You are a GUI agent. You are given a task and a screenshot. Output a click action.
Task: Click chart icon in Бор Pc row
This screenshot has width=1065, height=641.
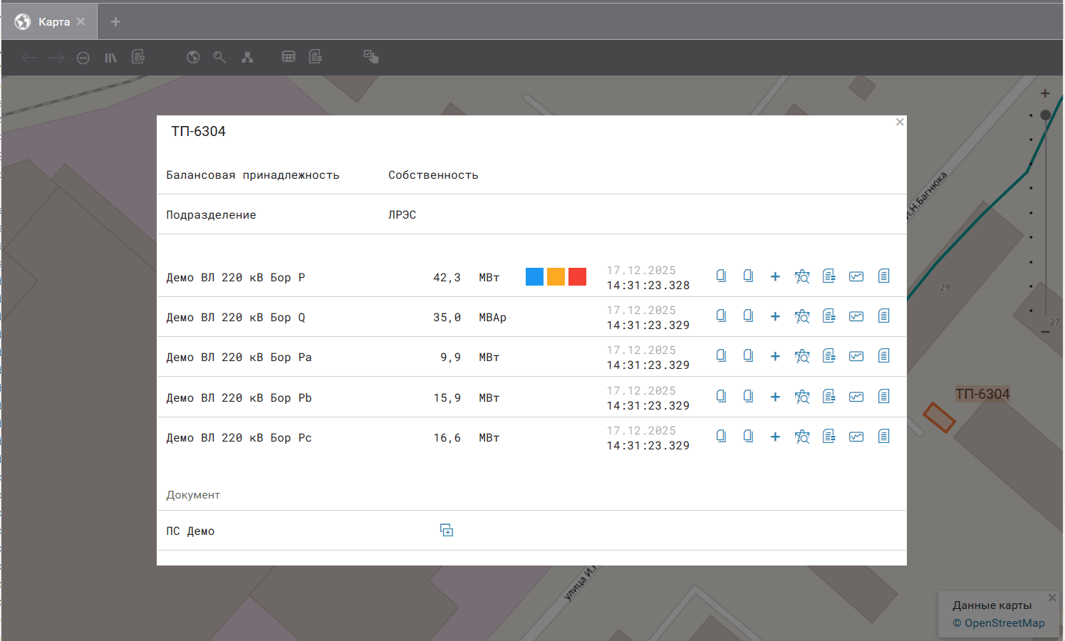856,437
